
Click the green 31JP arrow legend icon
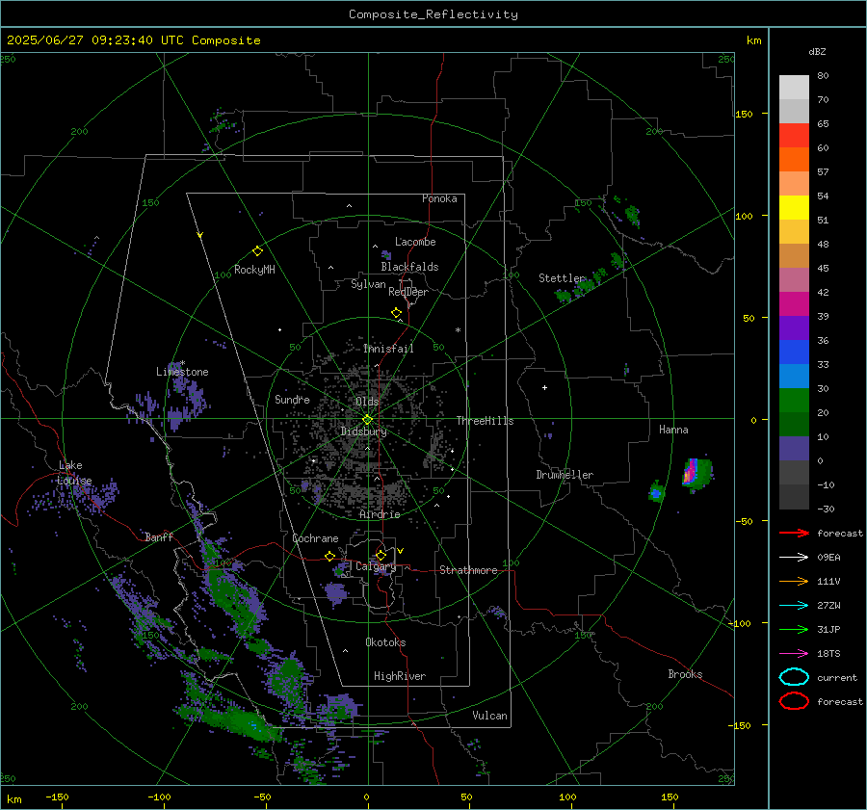pos(794,629)
